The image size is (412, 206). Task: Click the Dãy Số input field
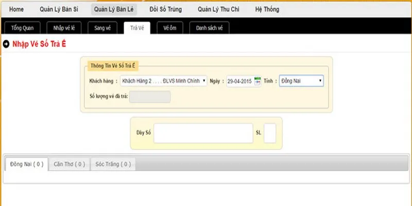(203, 133)
